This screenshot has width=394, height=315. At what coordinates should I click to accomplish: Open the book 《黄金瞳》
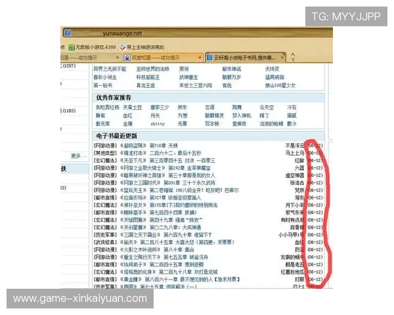coord(131,280)
